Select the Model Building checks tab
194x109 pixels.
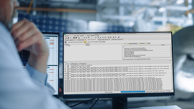coord(132,44)
